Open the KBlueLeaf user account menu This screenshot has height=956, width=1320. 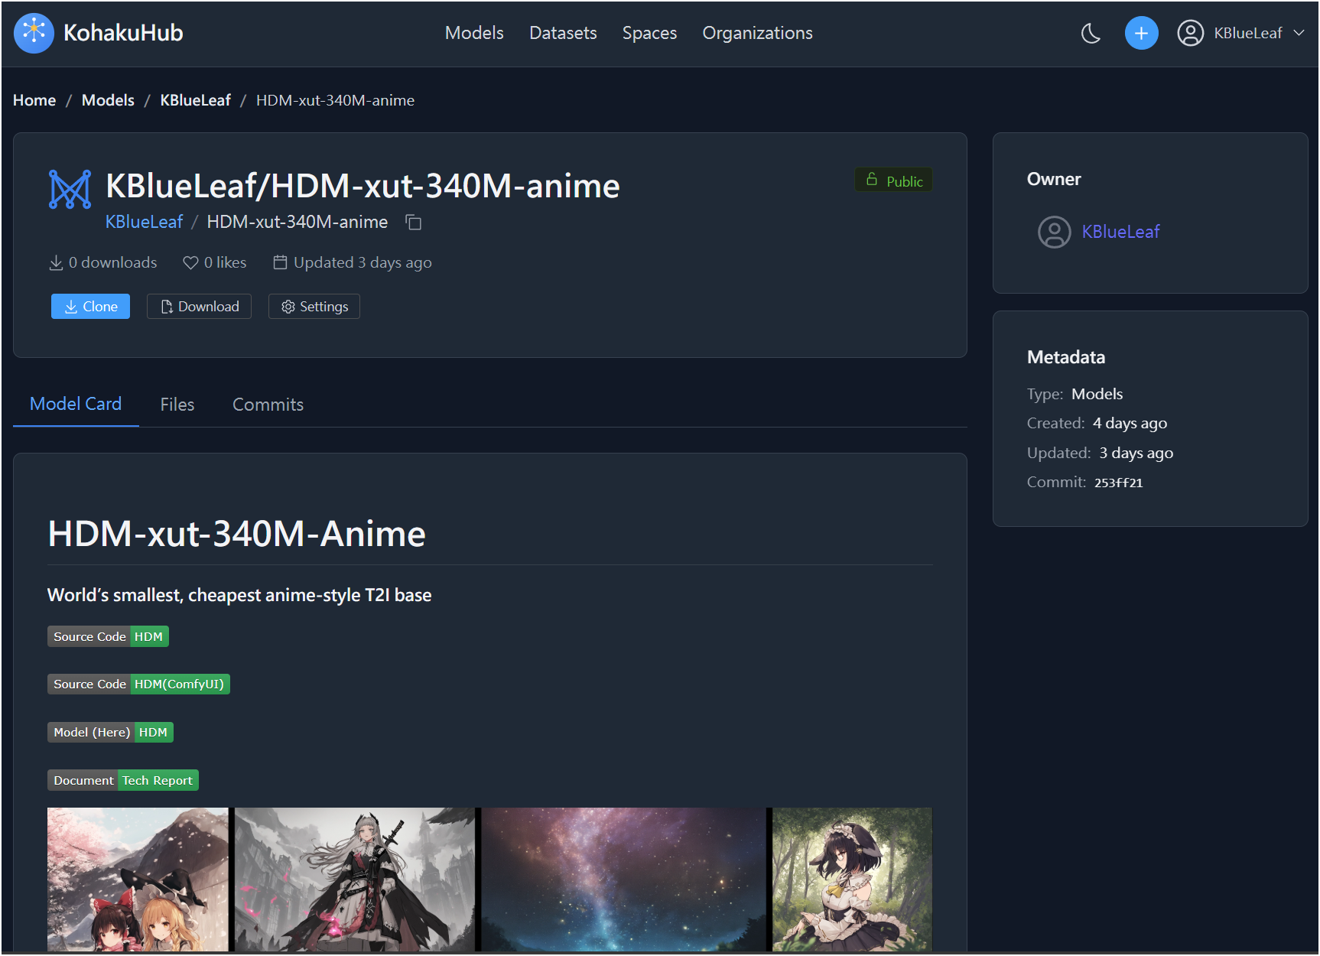coord(1240,33)
